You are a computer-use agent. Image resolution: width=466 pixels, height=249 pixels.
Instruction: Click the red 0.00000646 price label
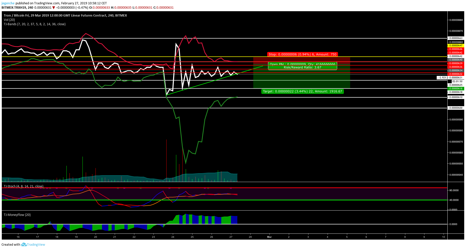(x=456, y=49)
